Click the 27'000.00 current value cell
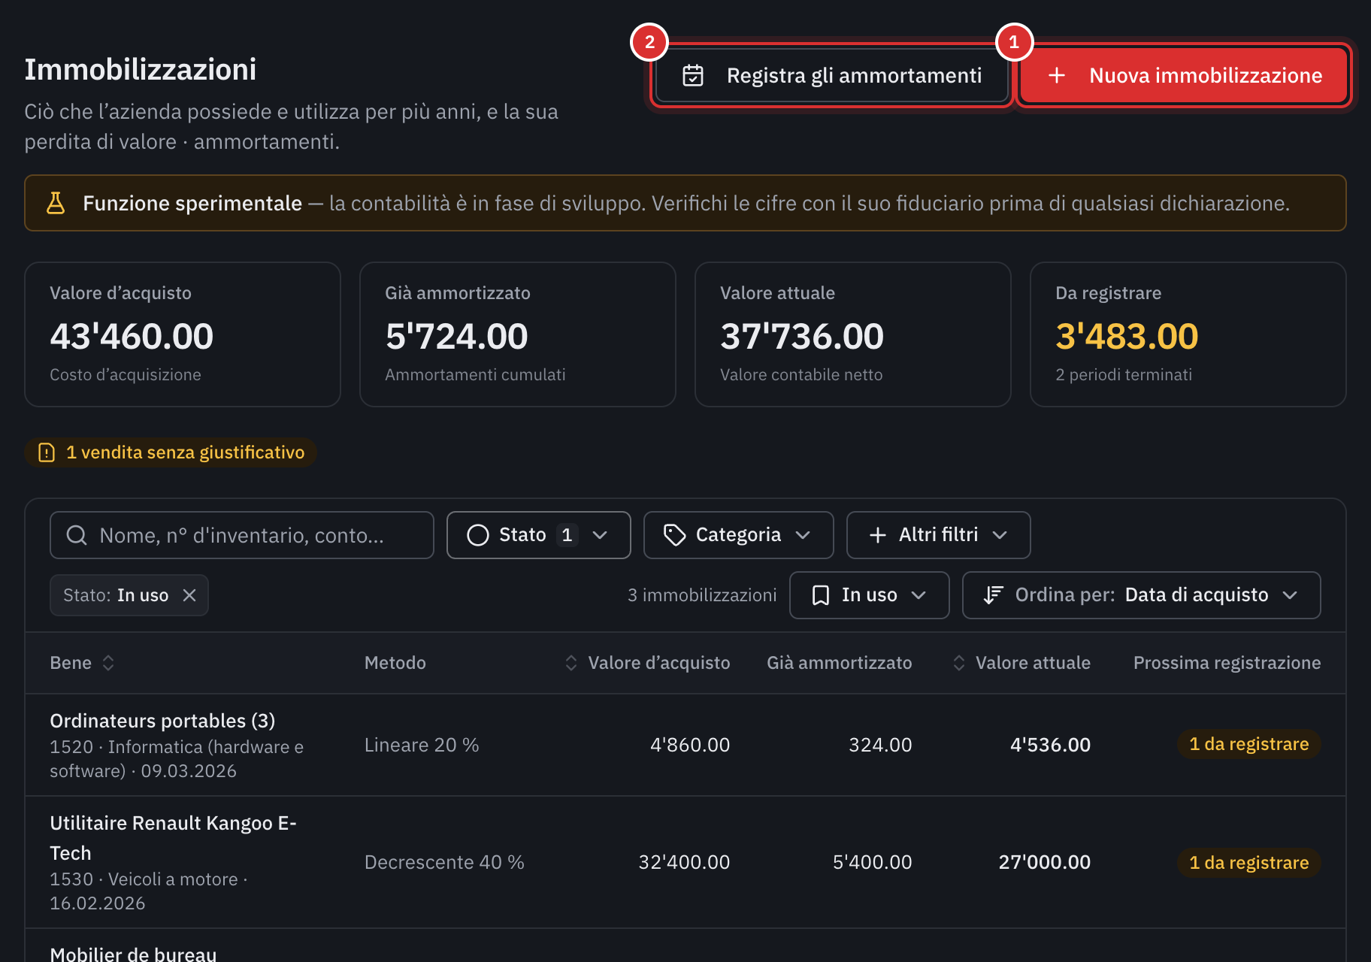Image resolution: width=1371 pixels, height=962 pixels. coord(1045,862)
